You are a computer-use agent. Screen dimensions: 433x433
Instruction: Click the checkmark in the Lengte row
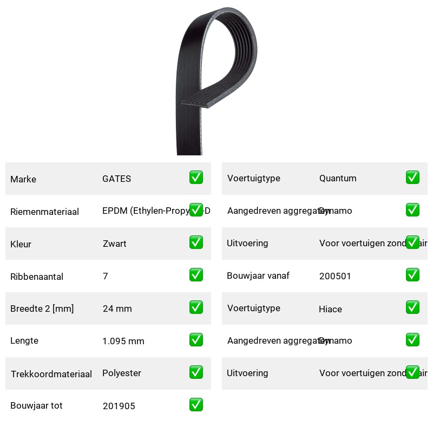(196, 340)
